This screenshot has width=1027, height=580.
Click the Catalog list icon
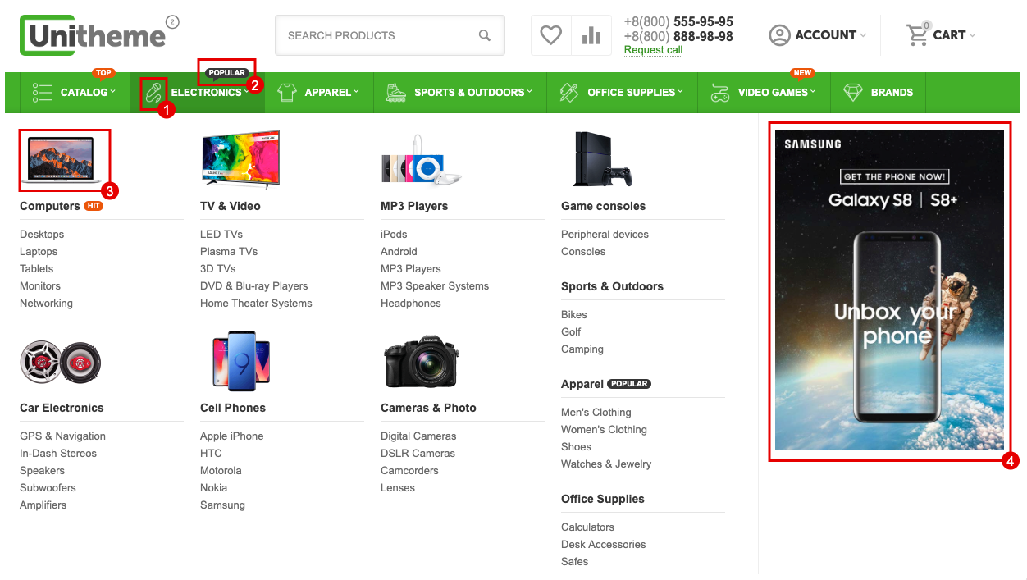click(x=43, y=92)
